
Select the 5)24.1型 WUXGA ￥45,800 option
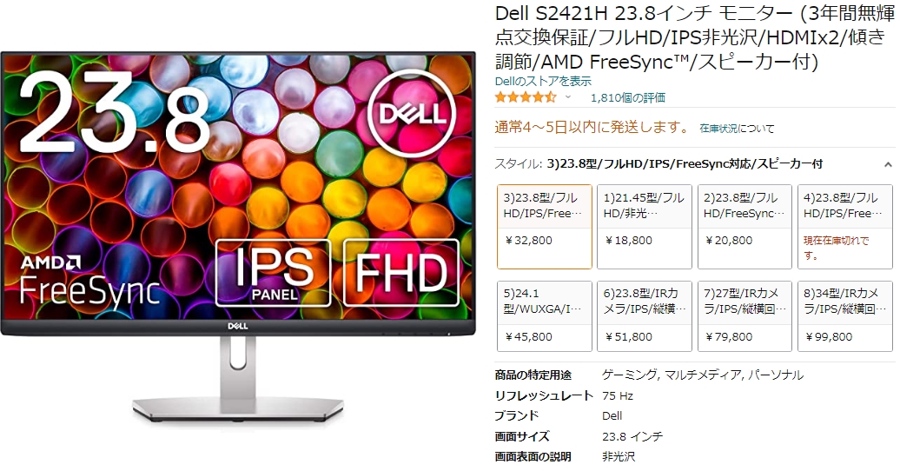click(544, 316)
